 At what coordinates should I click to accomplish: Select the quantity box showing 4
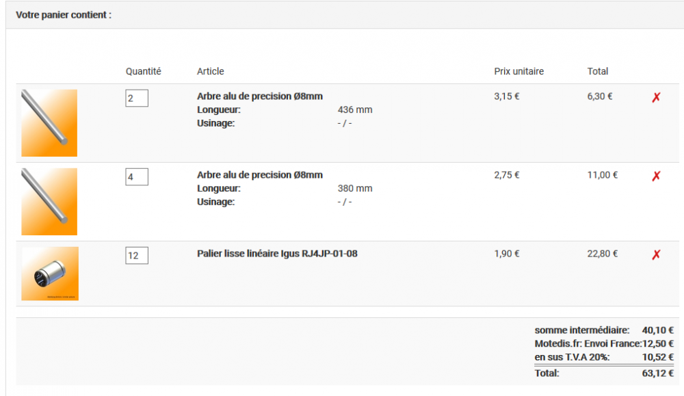pos(137,177)
